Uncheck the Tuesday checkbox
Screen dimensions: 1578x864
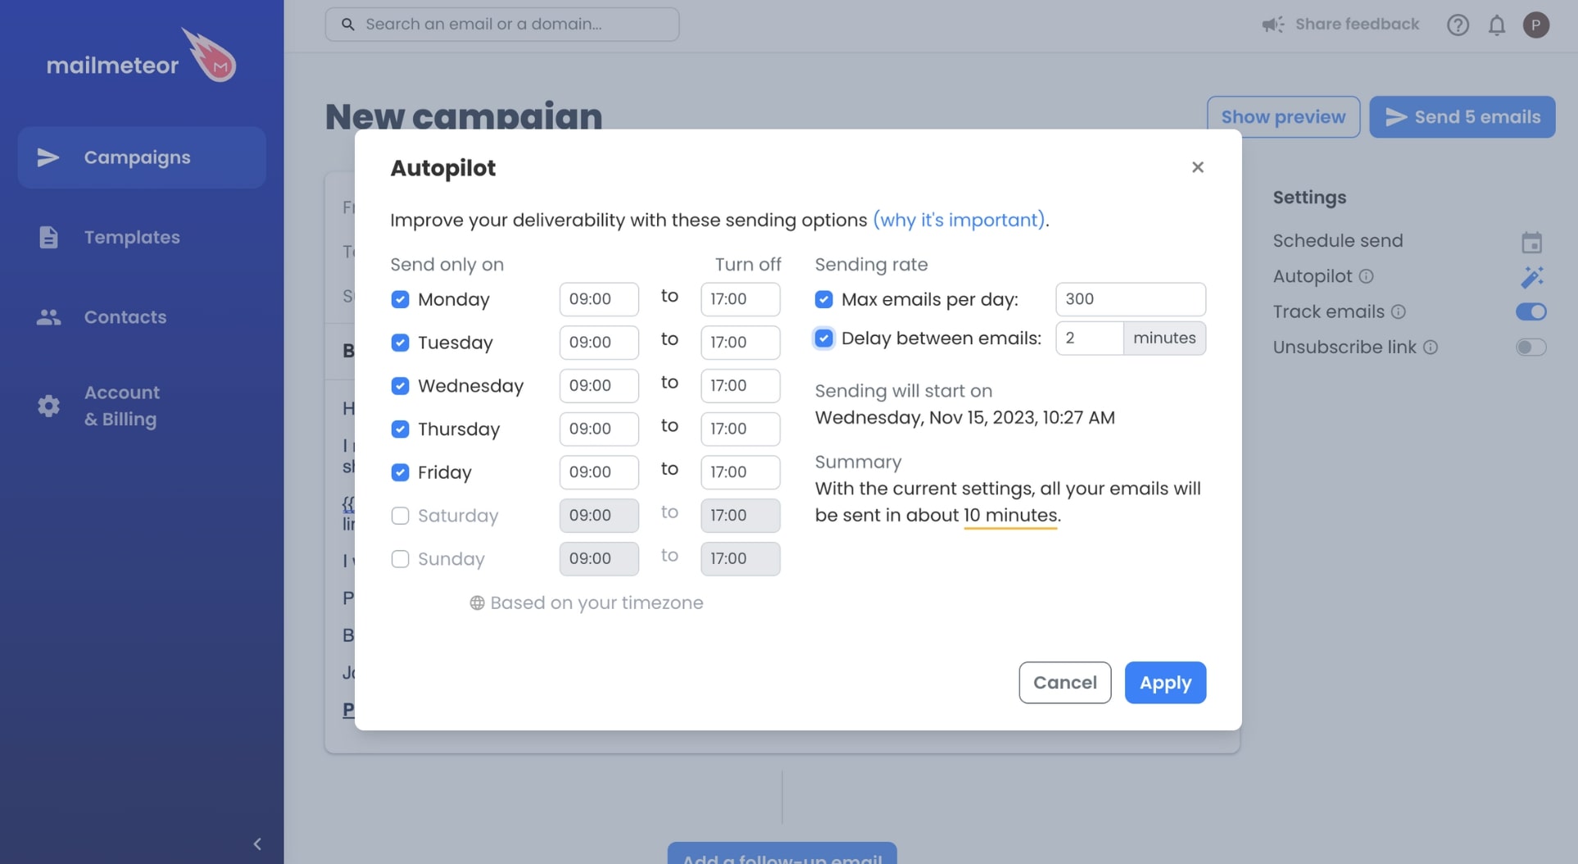[x=400, y=343]
